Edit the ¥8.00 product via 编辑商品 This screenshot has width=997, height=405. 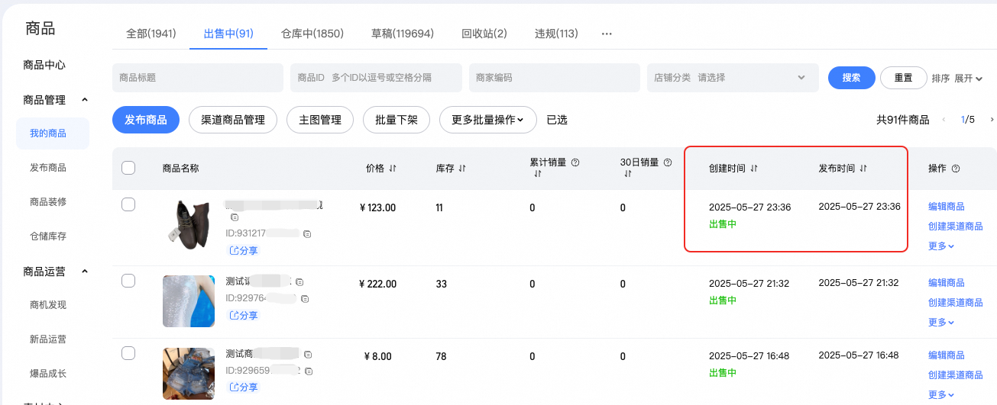(x=946, y=355)
